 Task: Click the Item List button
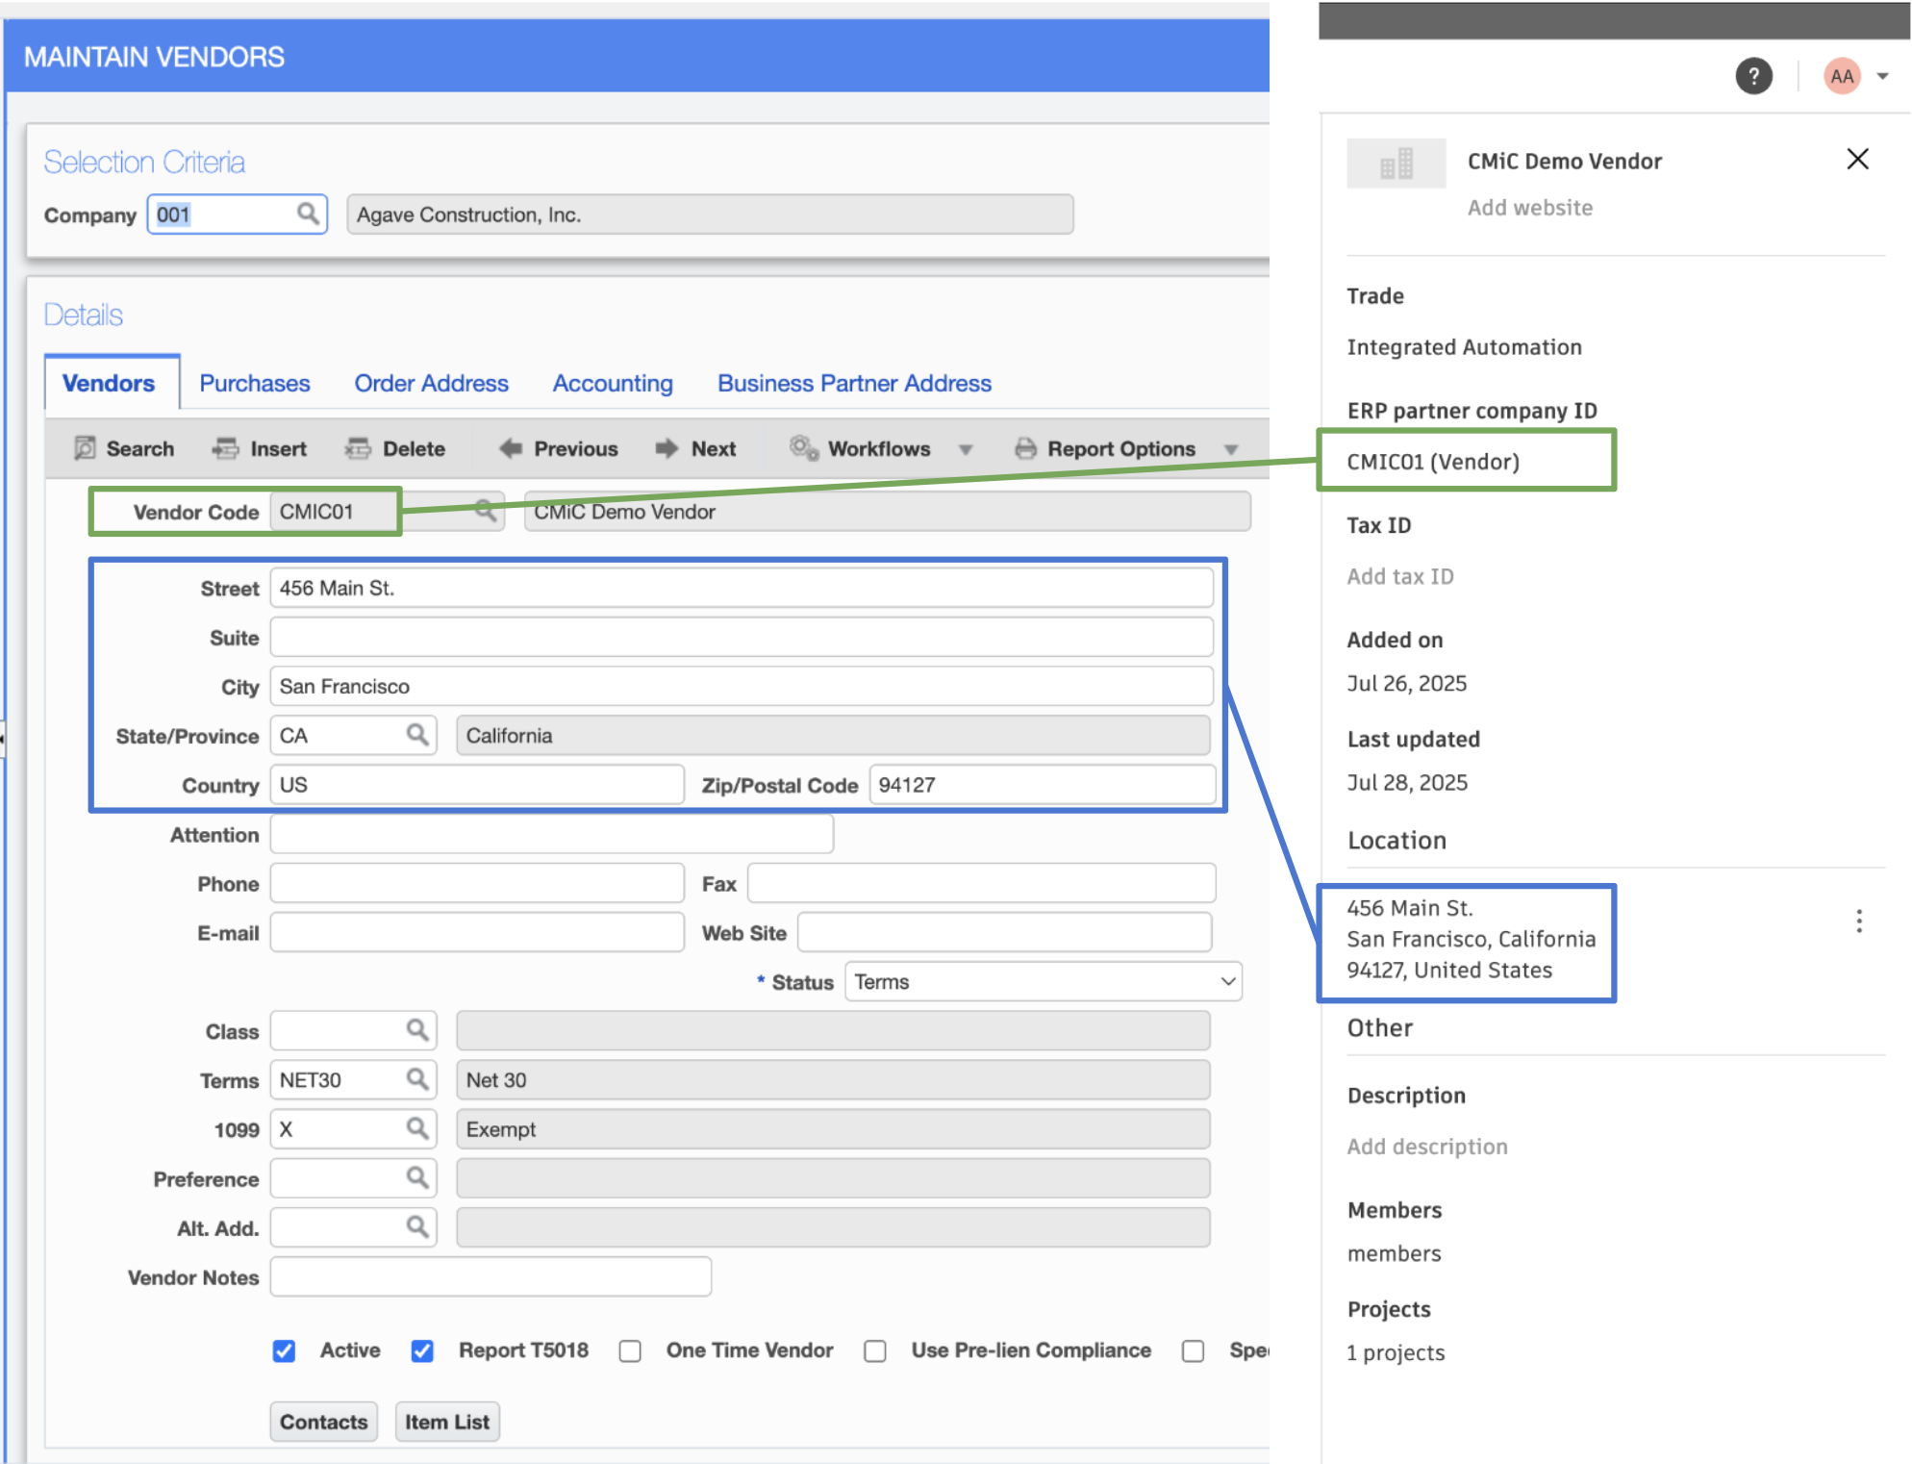446,1421
